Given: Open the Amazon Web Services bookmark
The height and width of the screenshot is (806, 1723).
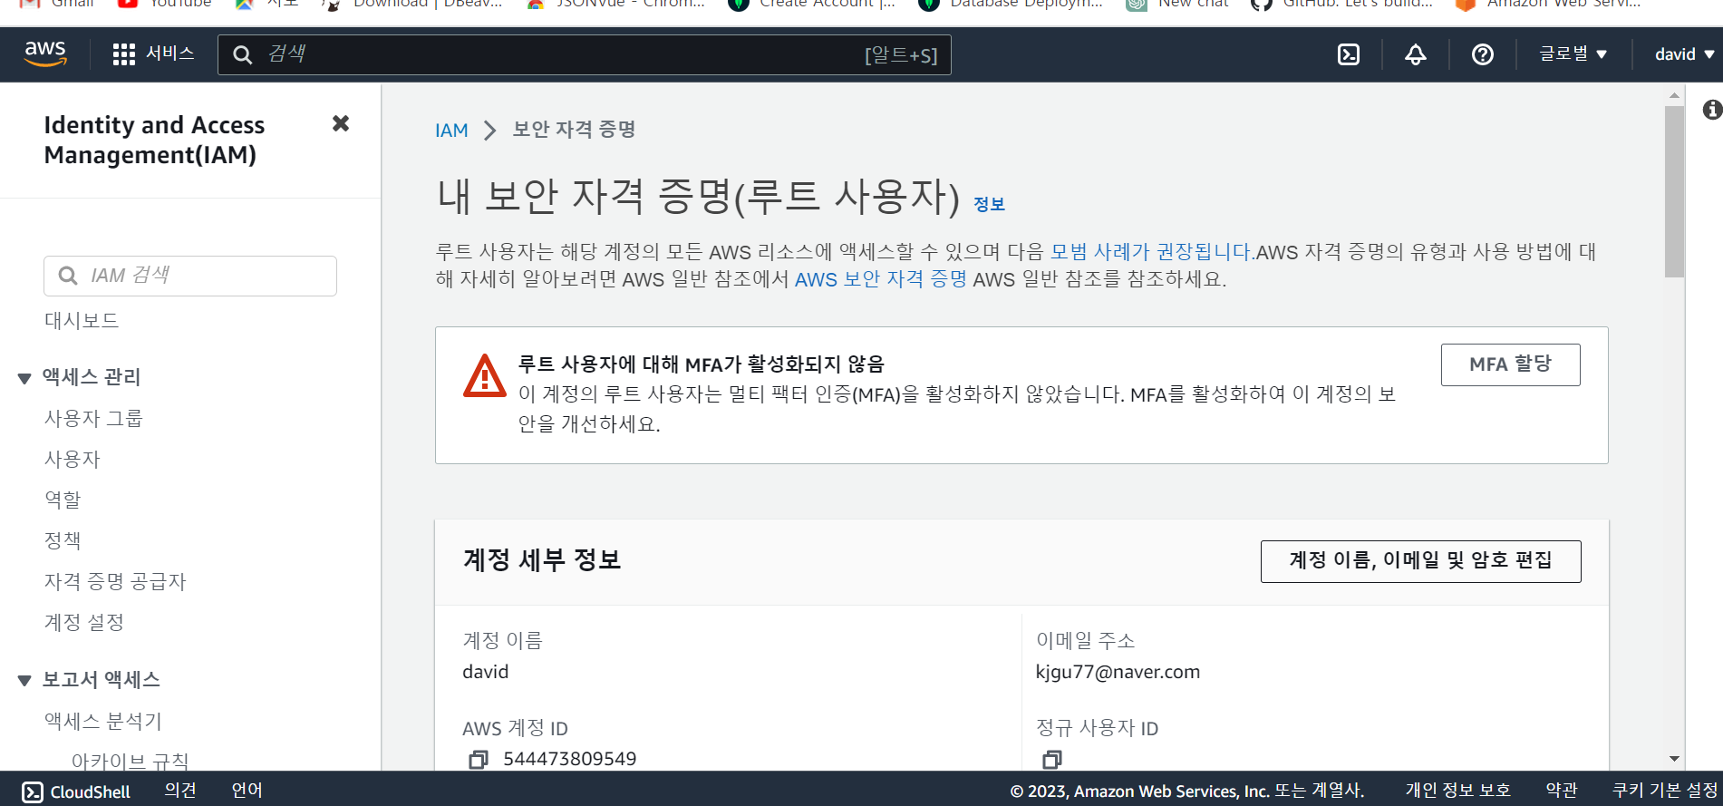Looking at the screenshot, I should (x=1548, y=5).
